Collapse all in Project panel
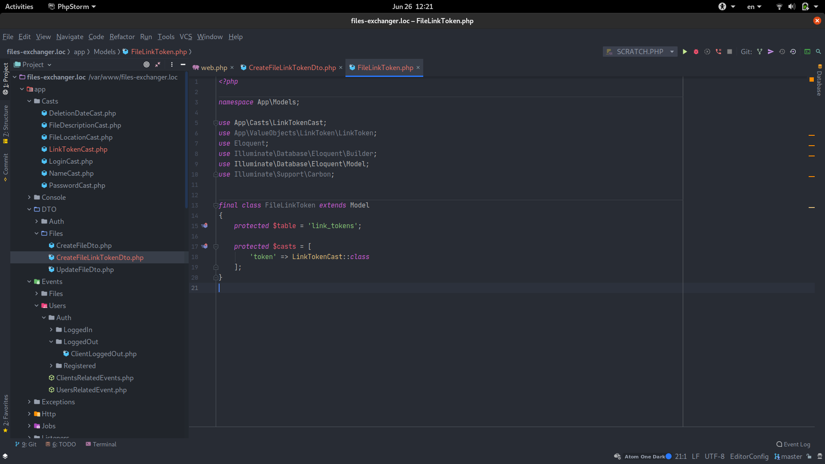The width and height of the screenshot is (825, 464). point(158,64)
